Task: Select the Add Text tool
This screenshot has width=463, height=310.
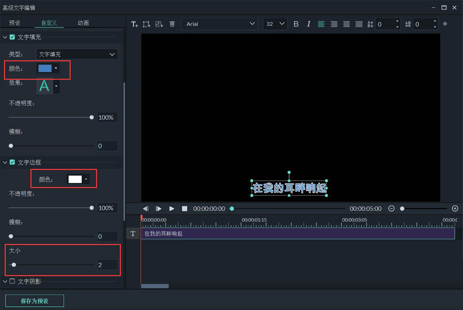Action: pos(134,24)
